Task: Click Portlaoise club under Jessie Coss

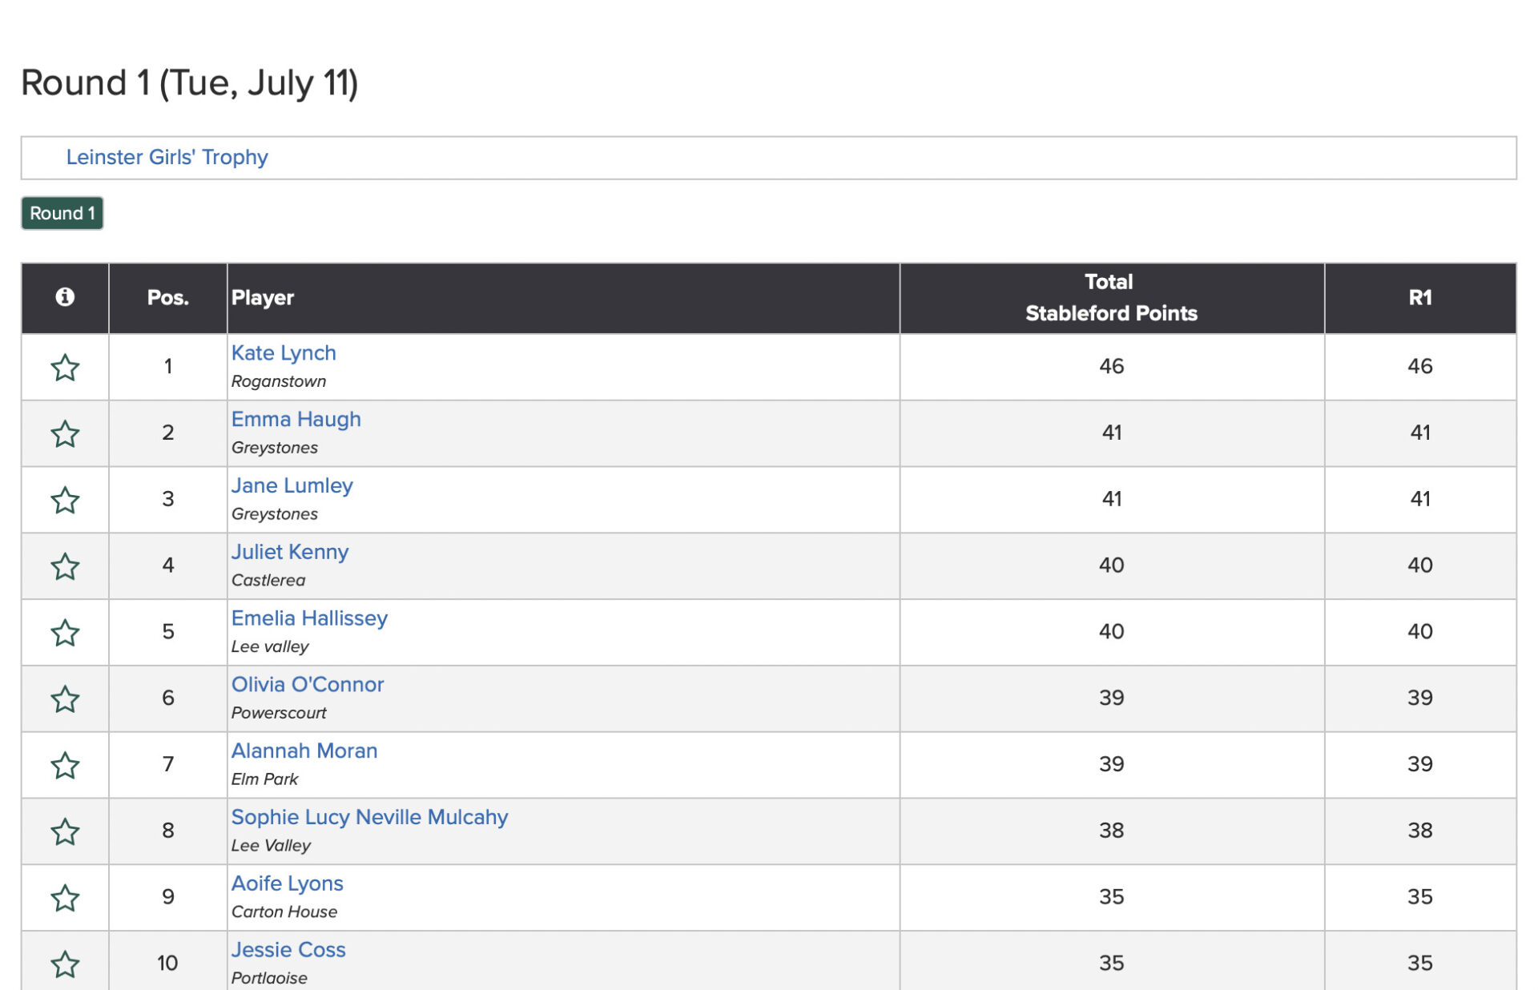Action: coord(269,978)
